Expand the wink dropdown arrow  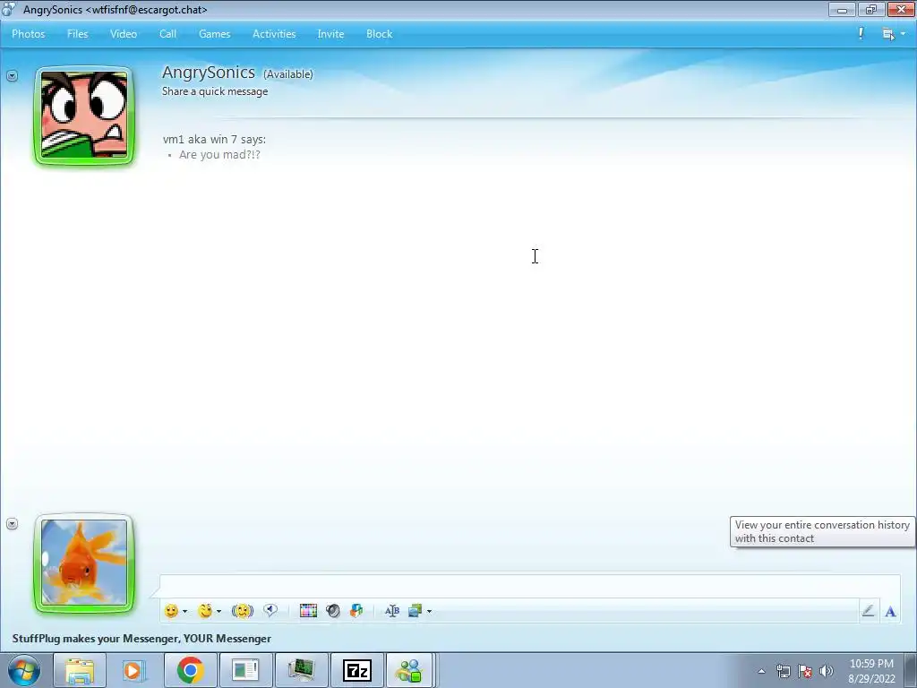(x=219, y=611)
